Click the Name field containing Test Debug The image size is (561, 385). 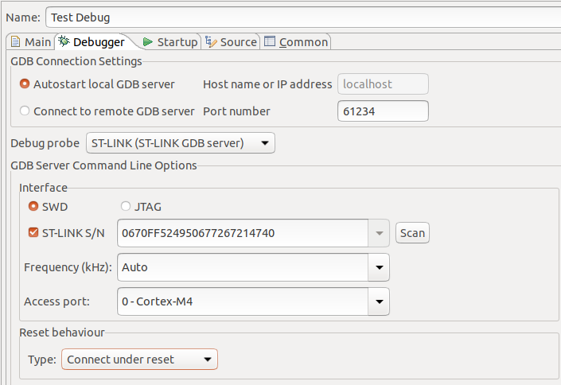pos(303,17)
